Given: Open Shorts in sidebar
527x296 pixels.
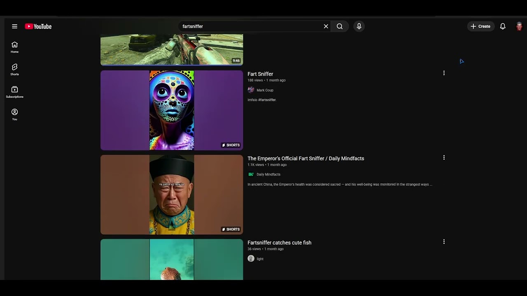Looking at the screenshot, I should [15, 70].
